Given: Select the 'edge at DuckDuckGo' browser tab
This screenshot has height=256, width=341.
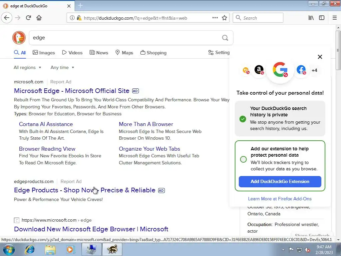Looking at the screenshot, I should [37, 6].
